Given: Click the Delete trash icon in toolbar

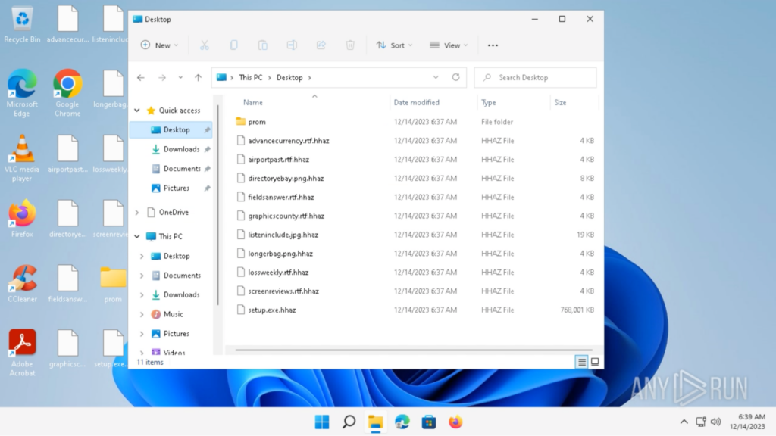Looking at the screenshot, I should (x=350, y=45).
